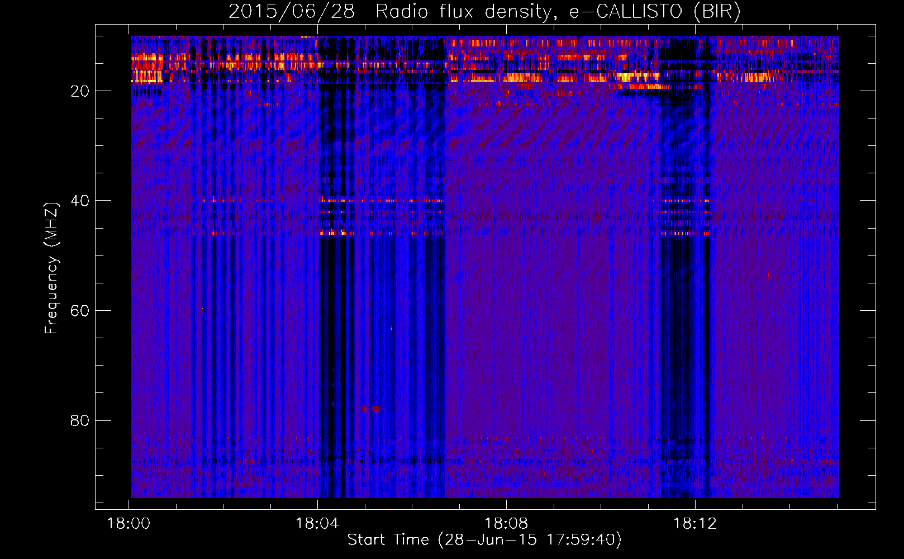Viewport: 904px width, 559px height.
Task: Click the 'Frequency (MHZ)' axis label
Action: tap(51, 268)
